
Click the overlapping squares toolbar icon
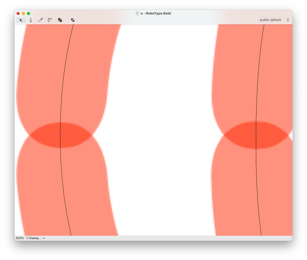coord(73,20)
